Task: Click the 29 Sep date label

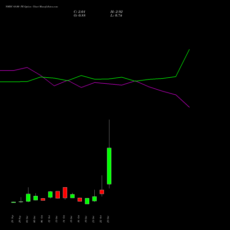Action: (20, 219)
